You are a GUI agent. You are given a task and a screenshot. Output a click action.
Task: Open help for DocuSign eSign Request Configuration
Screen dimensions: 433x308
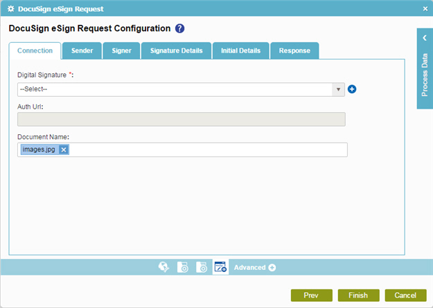[x=179, y=28]
